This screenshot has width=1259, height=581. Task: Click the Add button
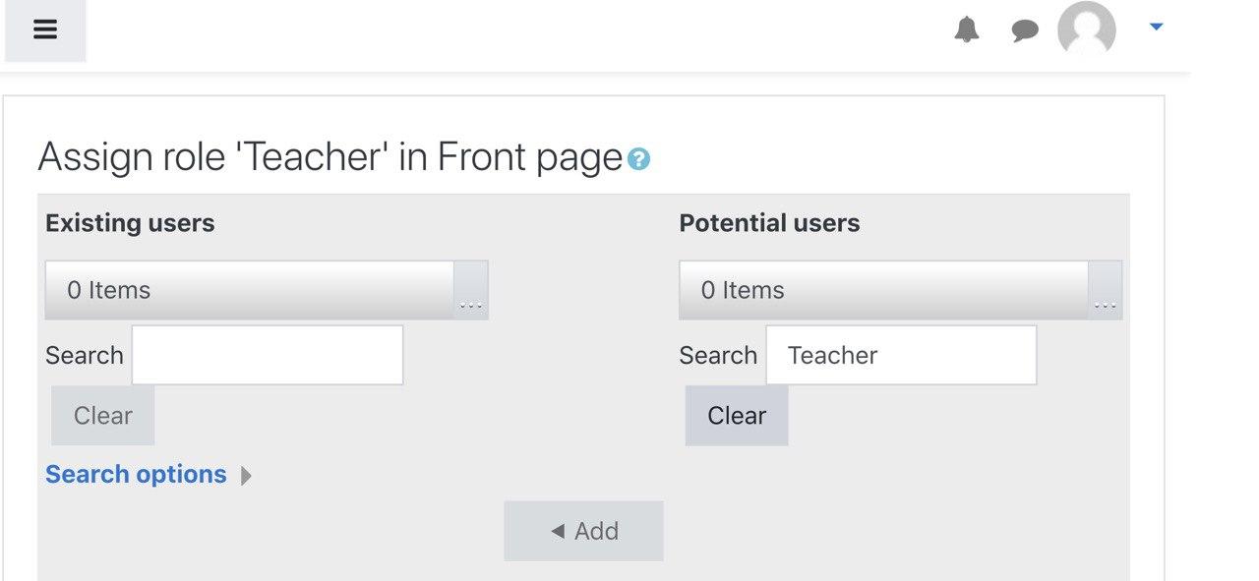point(584,531)
